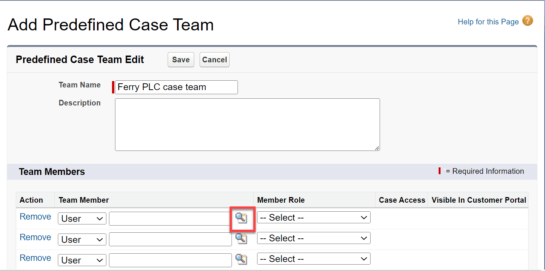Save the predefined case team
This screenshot has width=545, height=271.
click(x=180, y=59)
